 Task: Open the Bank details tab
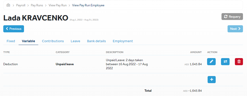click(x=96, y=41)
